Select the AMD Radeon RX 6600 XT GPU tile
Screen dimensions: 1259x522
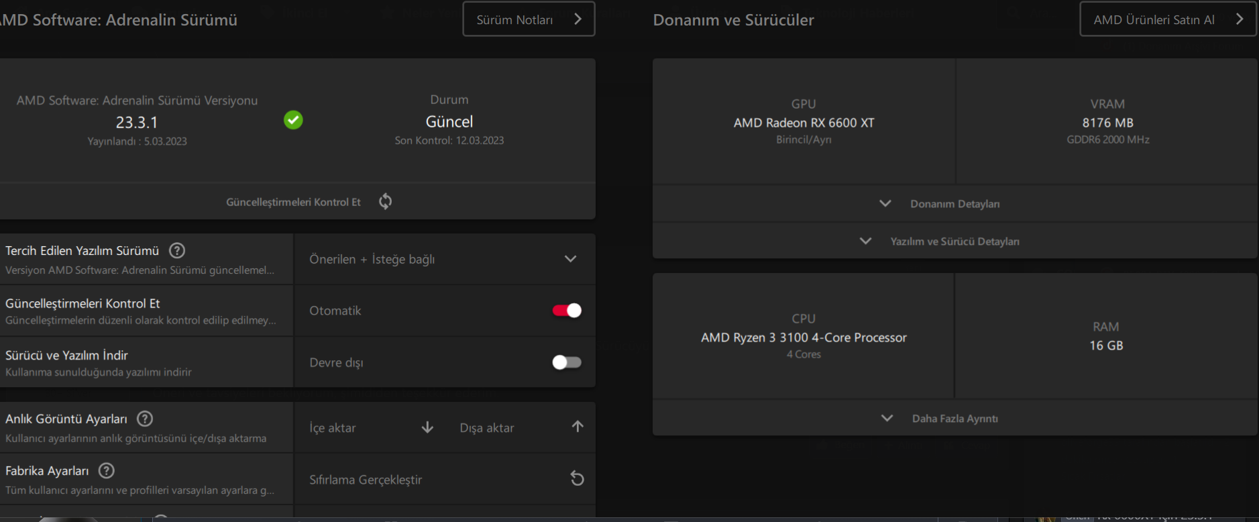click(804, 122)
